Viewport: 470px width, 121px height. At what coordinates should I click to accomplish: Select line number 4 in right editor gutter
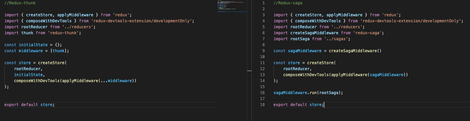pos(263,21)
